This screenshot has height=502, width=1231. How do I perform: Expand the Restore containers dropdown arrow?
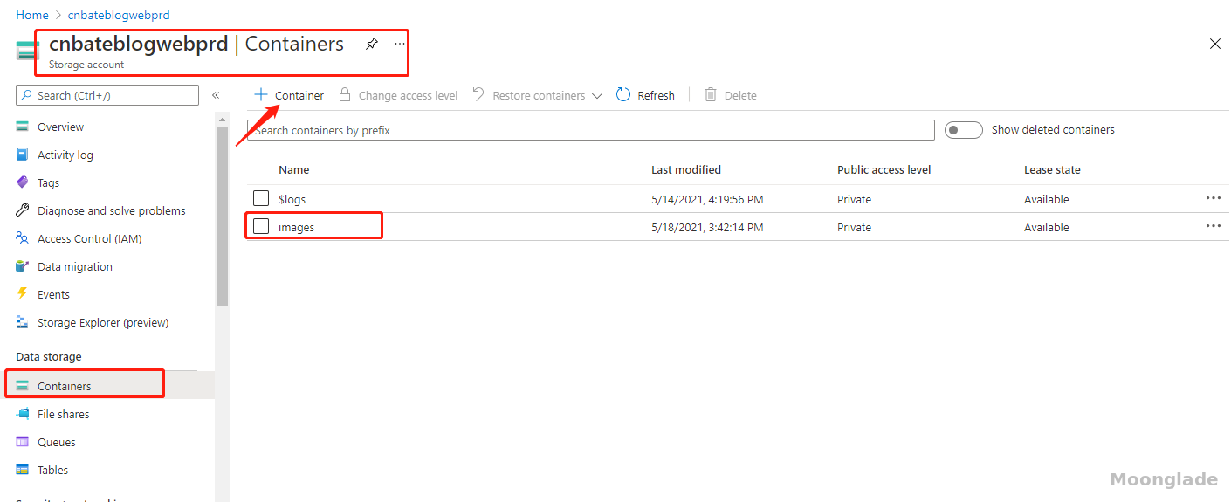pyautogui.click(x=597, y=96)
